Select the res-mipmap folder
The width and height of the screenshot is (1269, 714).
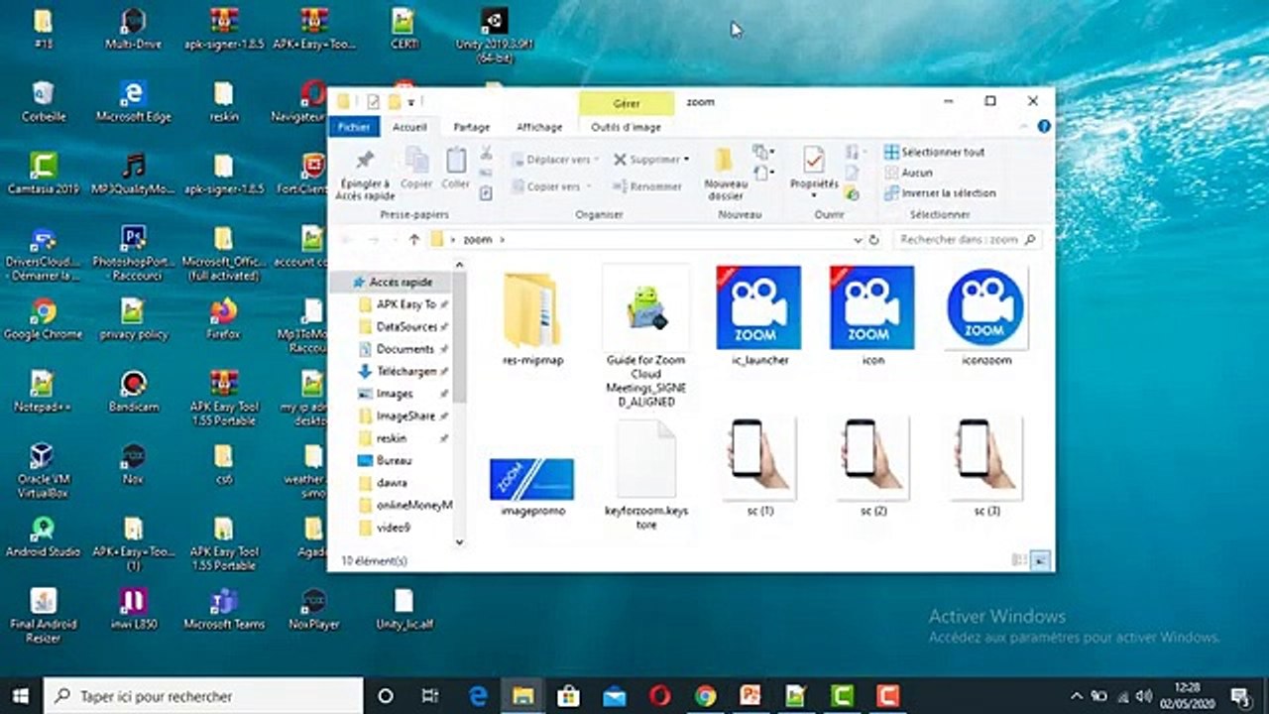(x=532, y=317)
